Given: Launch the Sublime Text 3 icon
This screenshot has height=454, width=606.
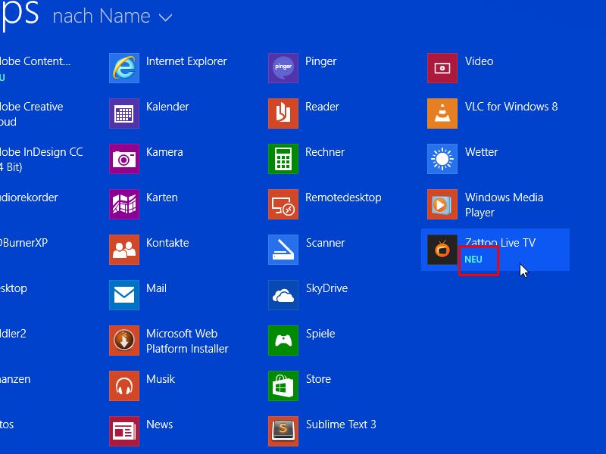Looking at the screenshot, I should 283,431.
